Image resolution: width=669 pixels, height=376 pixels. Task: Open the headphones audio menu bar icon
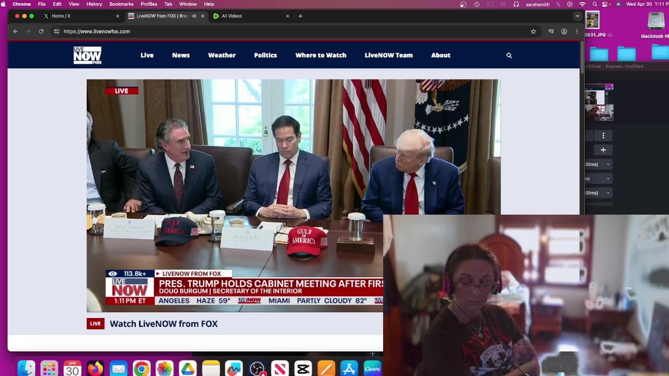pyautogui.click(x=516, y=4)
